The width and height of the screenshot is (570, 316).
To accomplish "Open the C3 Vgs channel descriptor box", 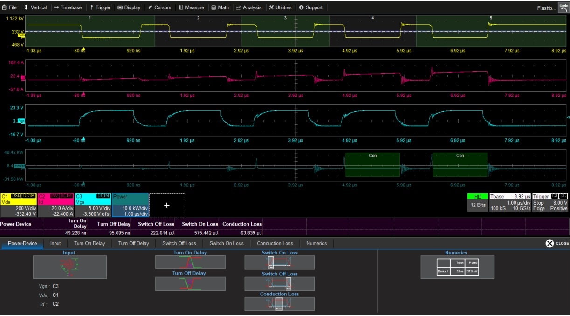I will click(93, 205).
